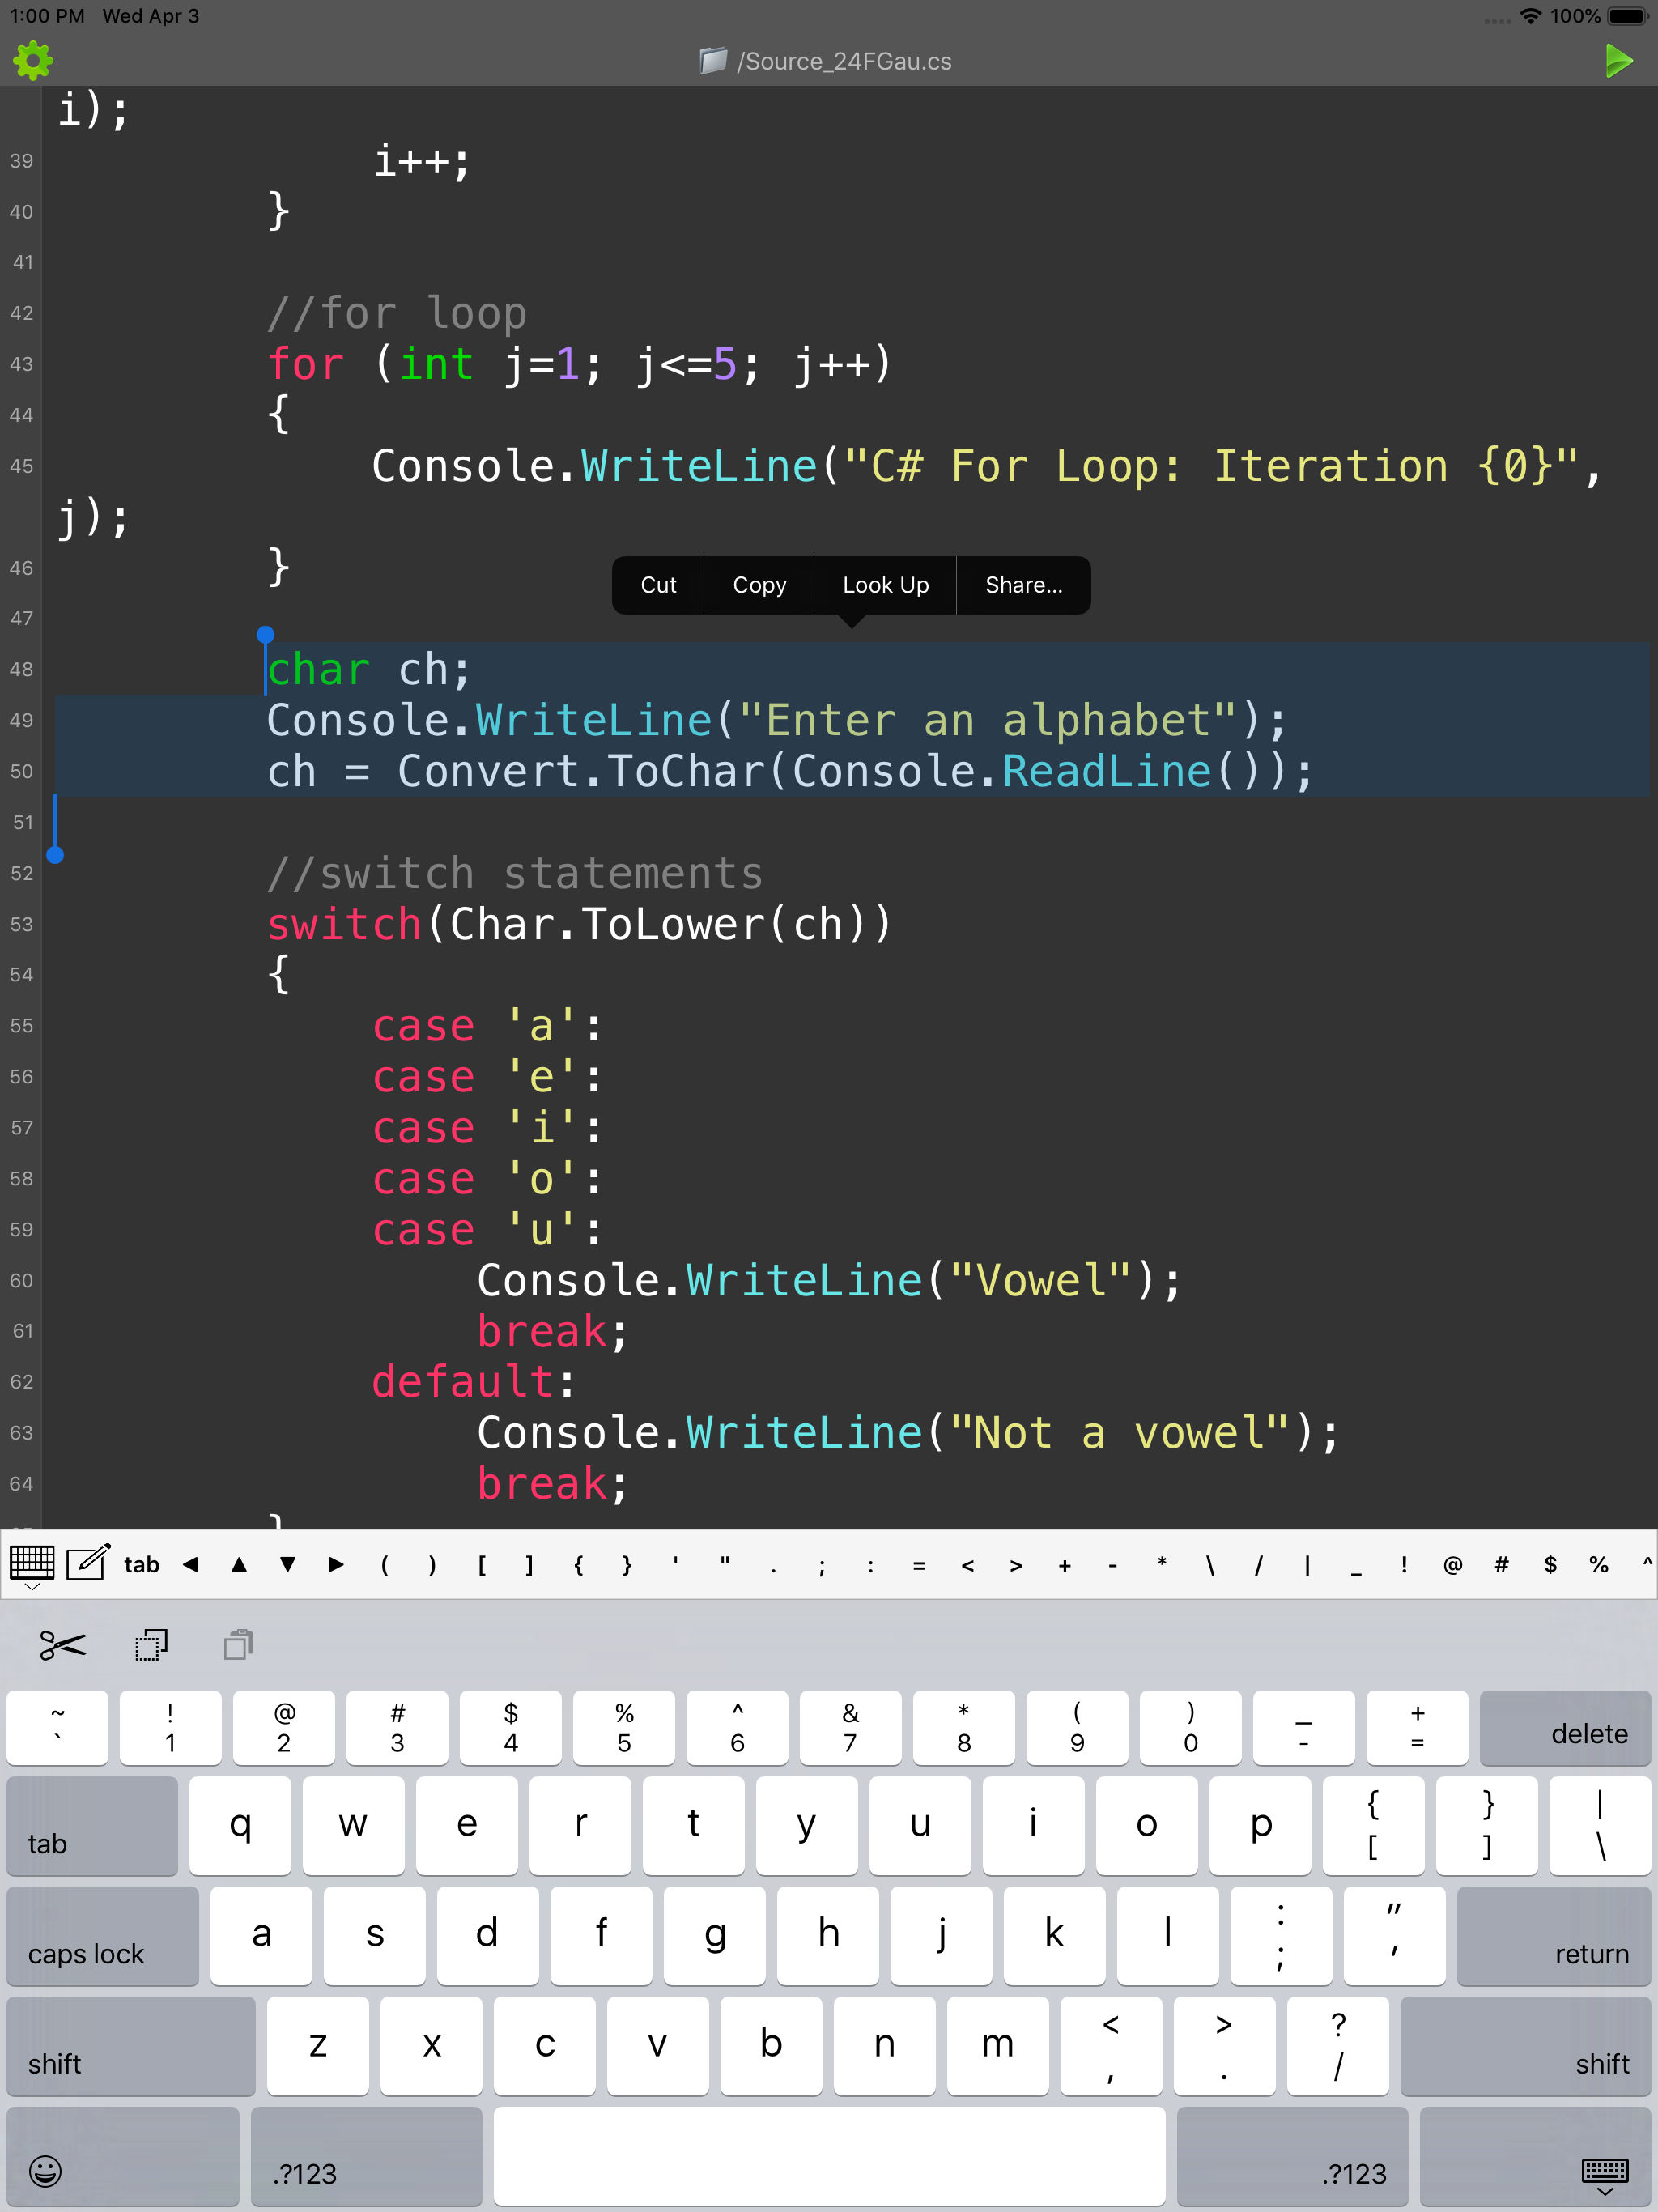Tap the copy icon above keyboard
1658x2212 pixels.
[x=151, y=1645]
